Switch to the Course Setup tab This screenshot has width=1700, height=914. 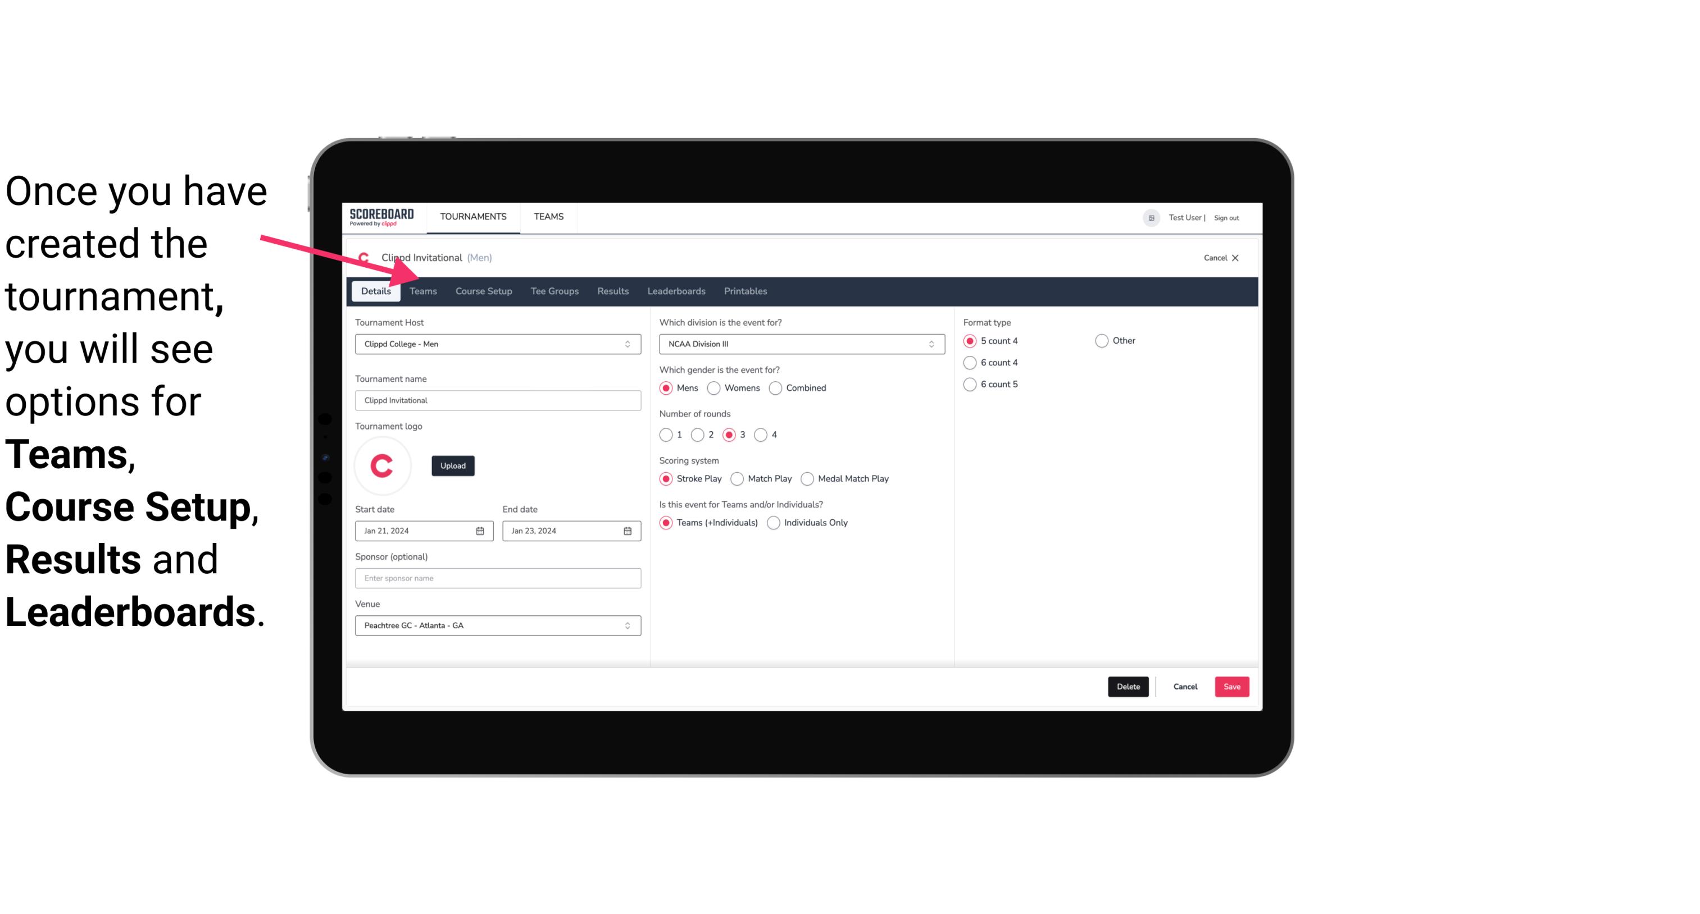pyautogui.click(x=483, y=290)
